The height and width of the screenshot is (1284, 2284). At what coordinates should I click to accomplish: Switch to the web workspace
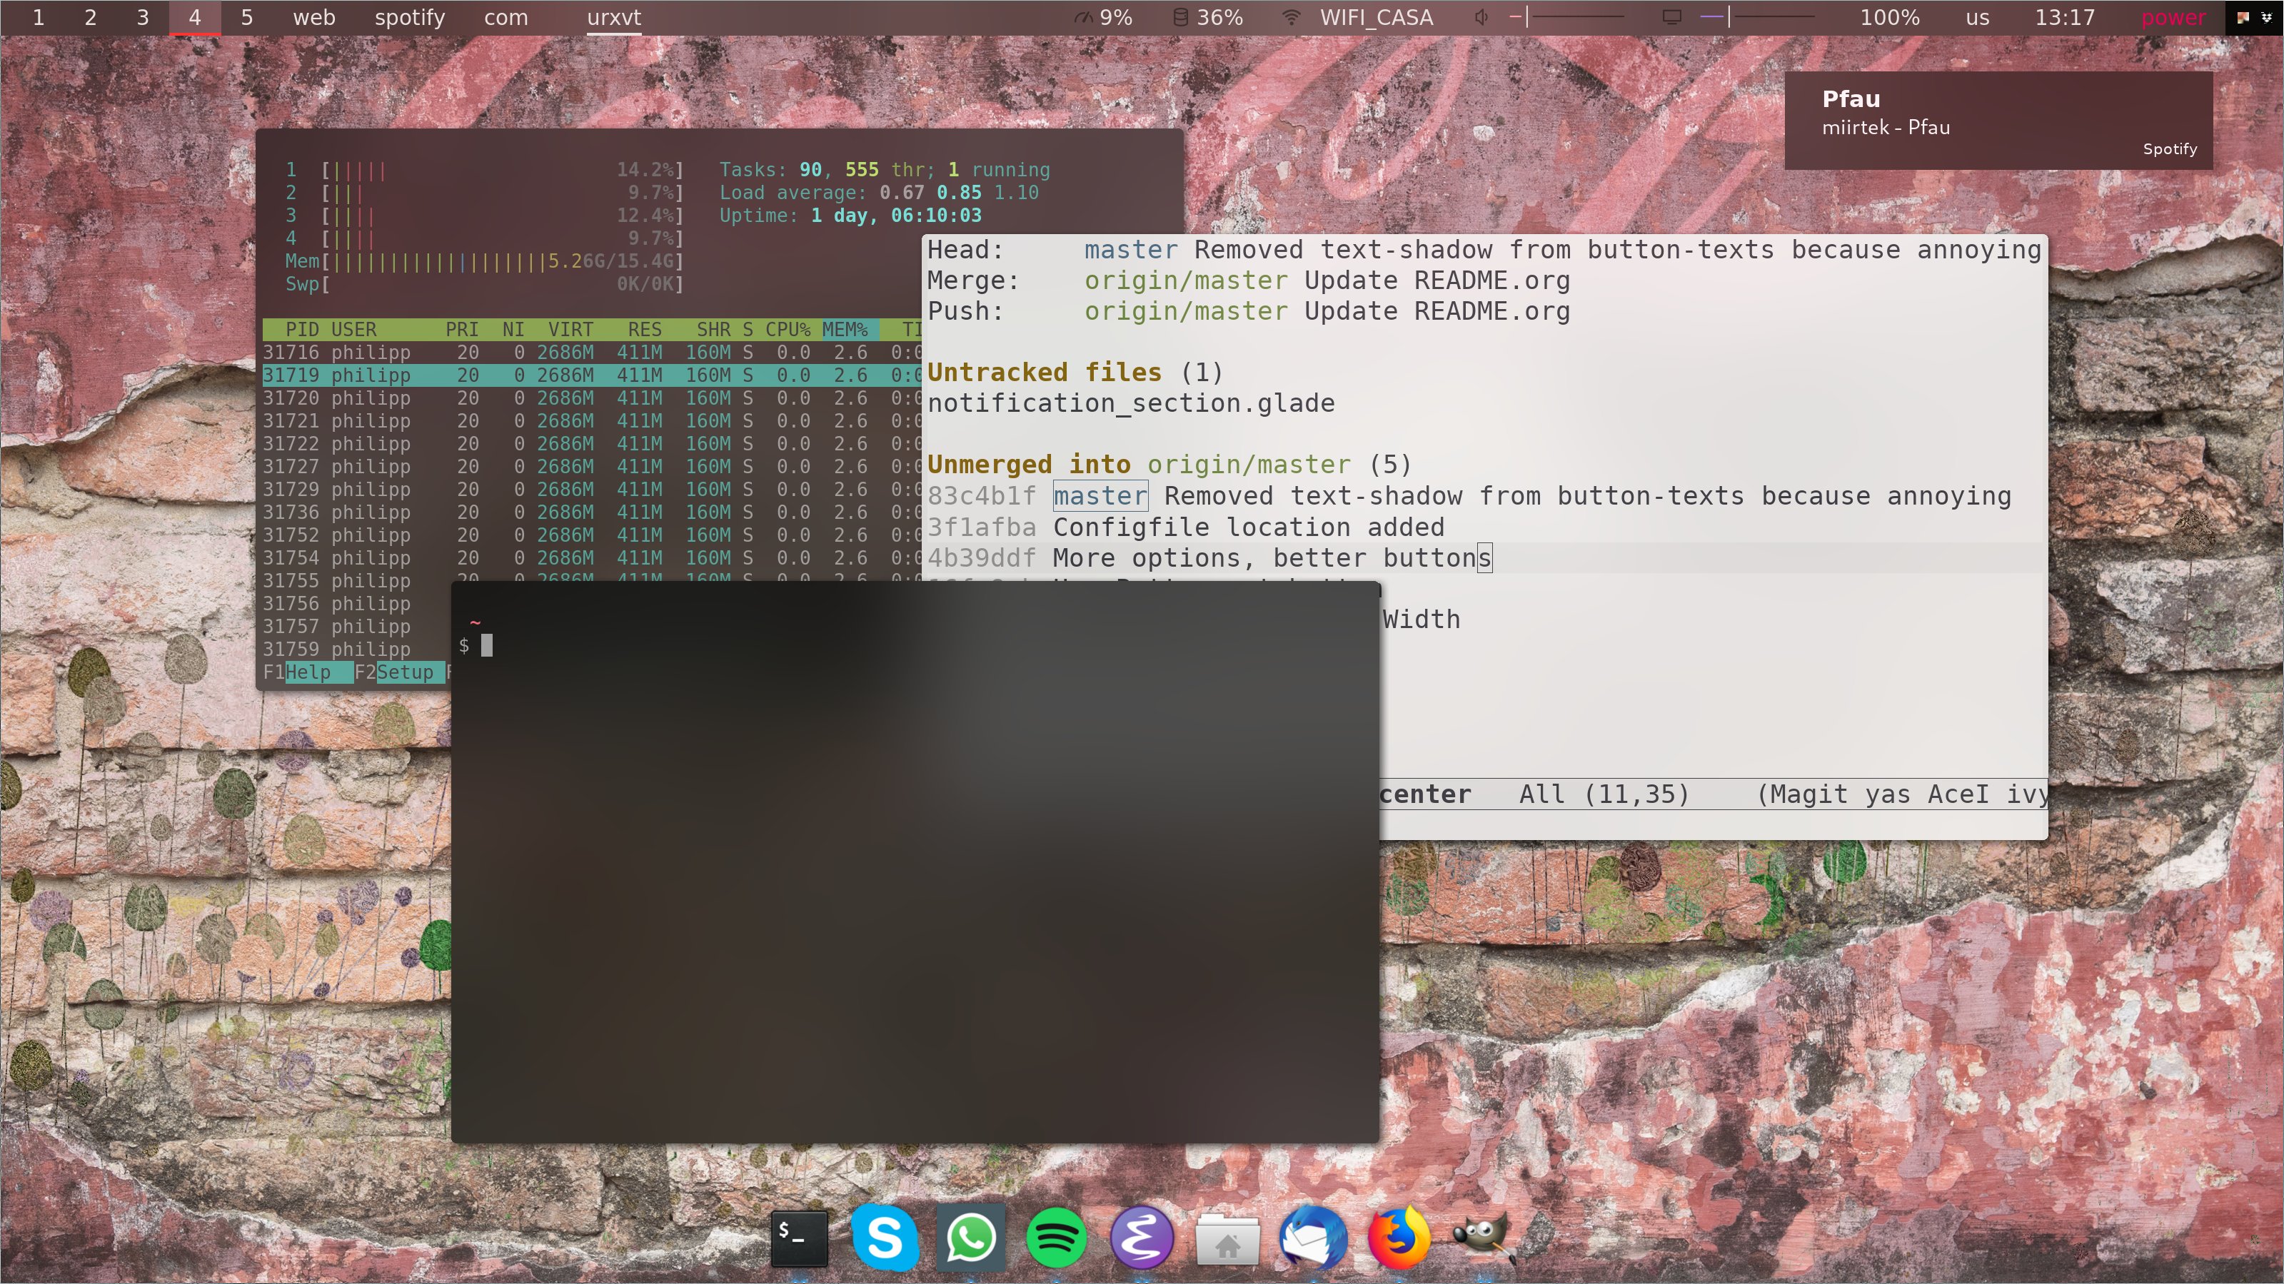point(314,18)
